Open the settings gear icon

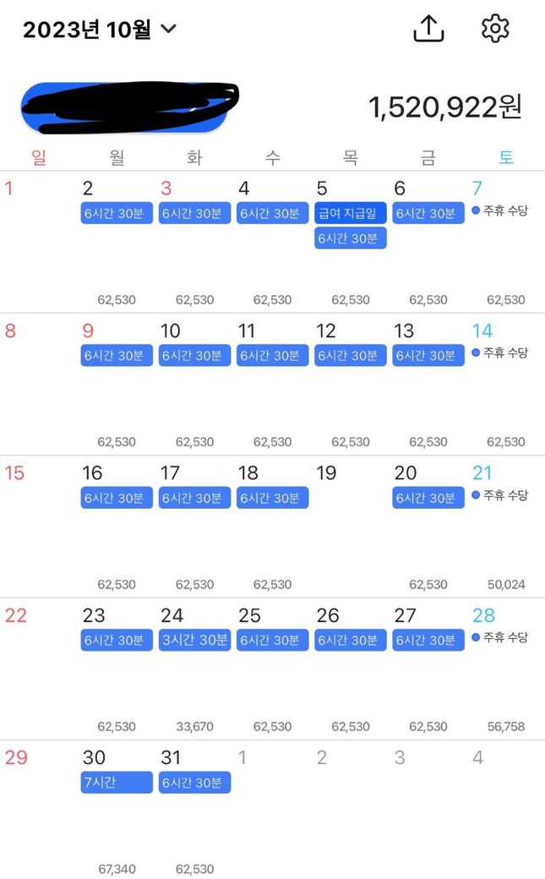[x=495, y=29]
